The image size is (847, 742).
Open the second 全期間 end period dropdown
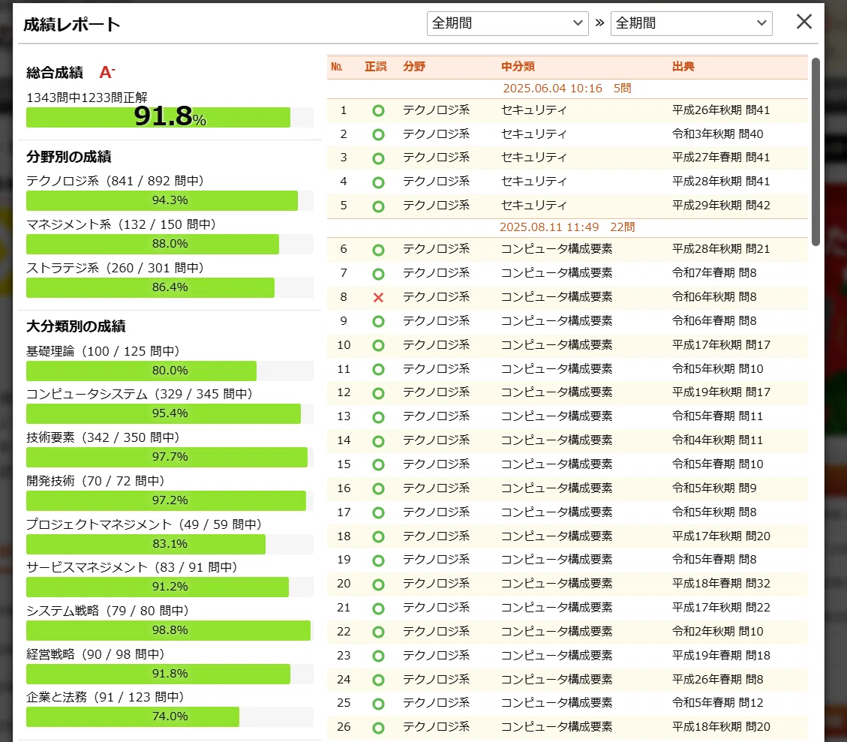[691, 23]
